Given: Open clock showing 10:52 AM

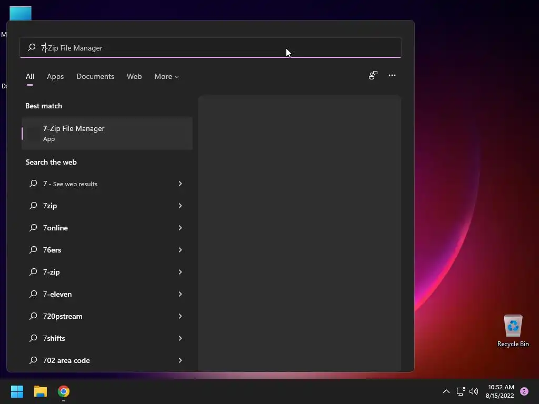Looking at the screenshot, I should coord(500,391).
